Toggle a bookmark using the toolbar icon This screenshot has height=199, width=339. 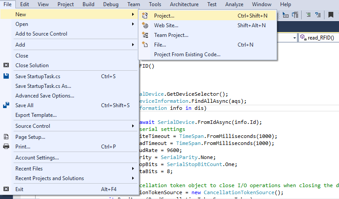coord(331,14)
